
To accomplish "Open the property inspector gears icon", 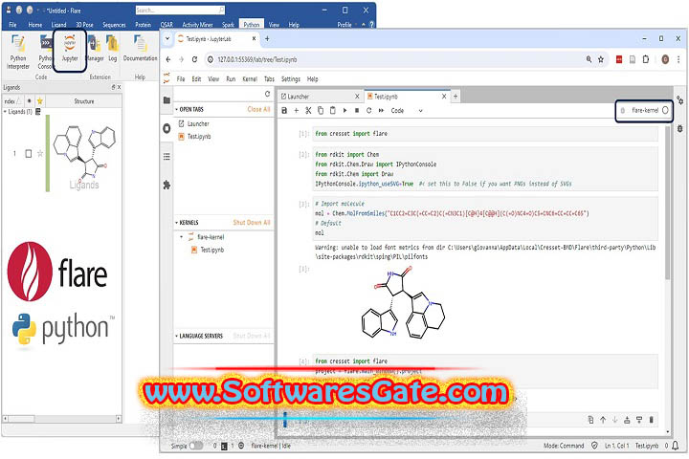I will [679, 100].
